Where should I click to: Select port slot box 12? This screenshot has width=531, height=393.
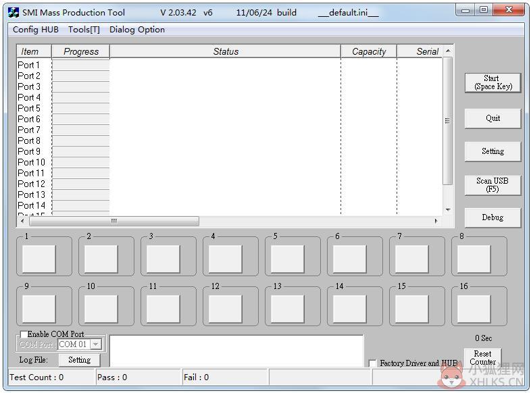pyautogui.click(x=226, y=309)
